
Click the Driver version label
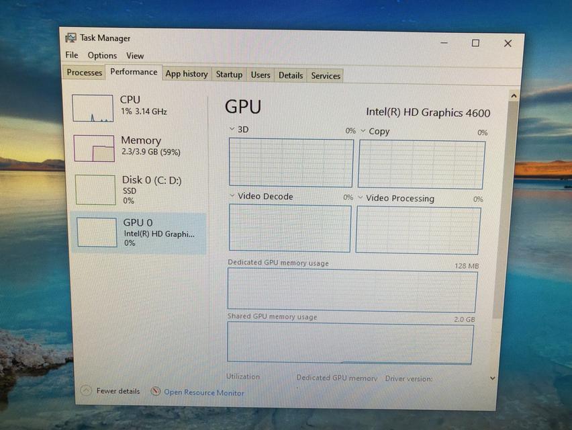pyautogui.click(x=409, y=378)
